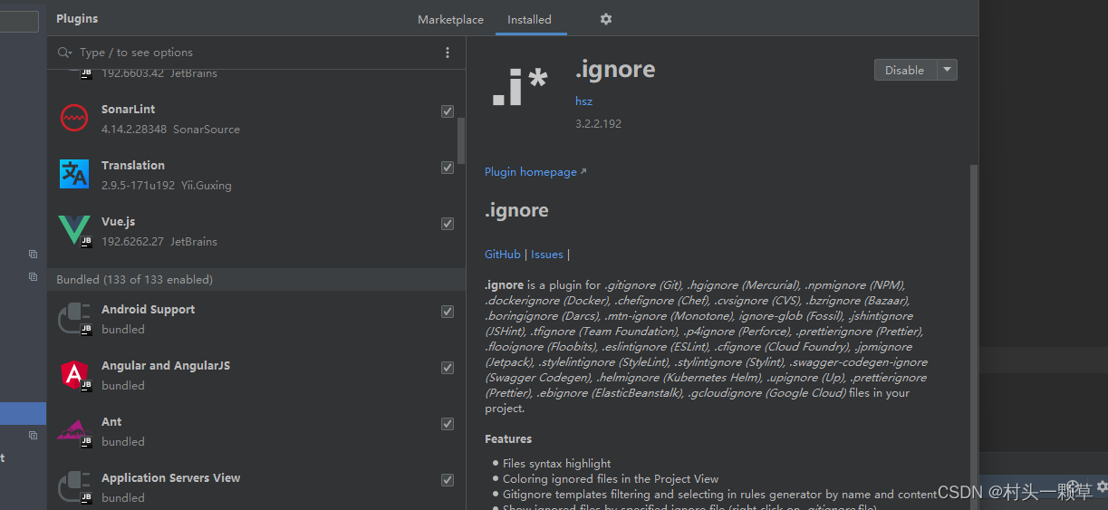Open the hsz vendor link

(583, 101)
